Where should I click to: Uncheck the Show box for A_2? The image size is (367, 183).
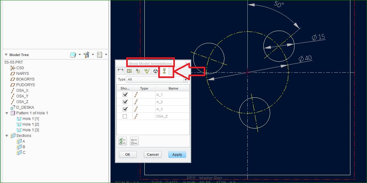(x=125, y=102)
